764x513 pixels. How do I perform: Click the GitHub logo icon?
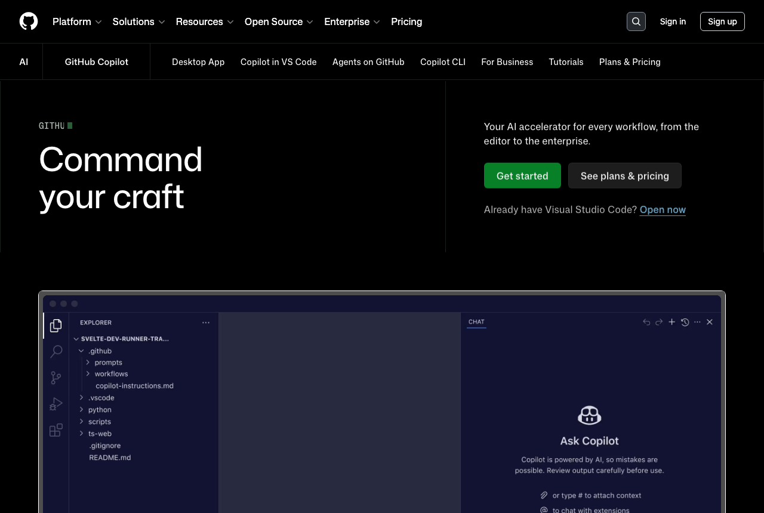tap(29, 21)
